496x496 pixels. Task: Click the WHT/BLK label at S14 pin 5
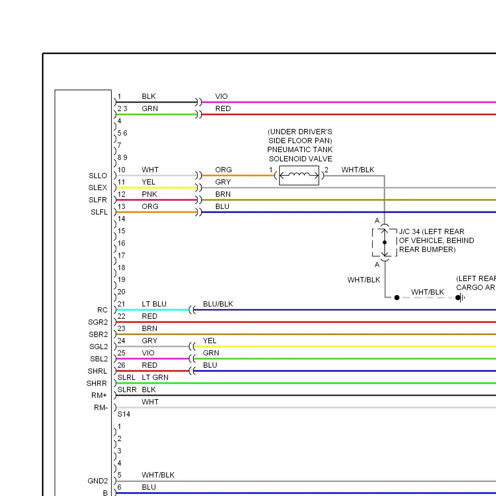point(158,475)
